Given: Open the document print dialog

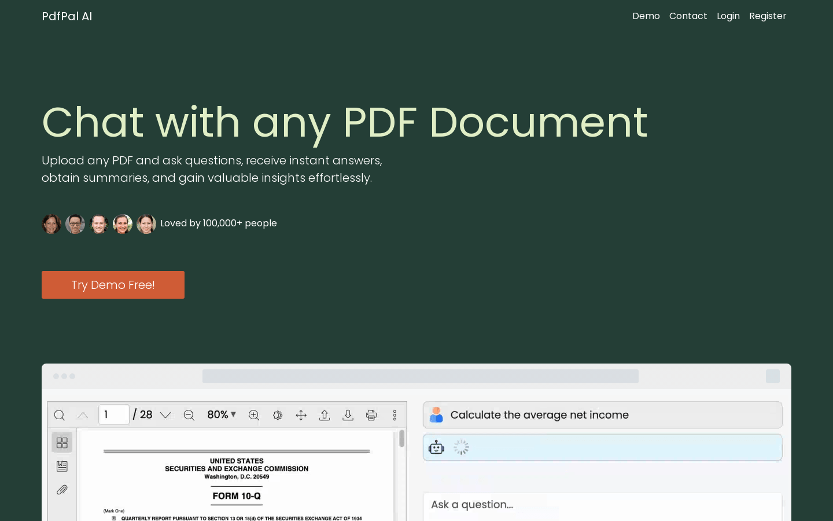Looking at the screenshot, I should tap(371, 415).
